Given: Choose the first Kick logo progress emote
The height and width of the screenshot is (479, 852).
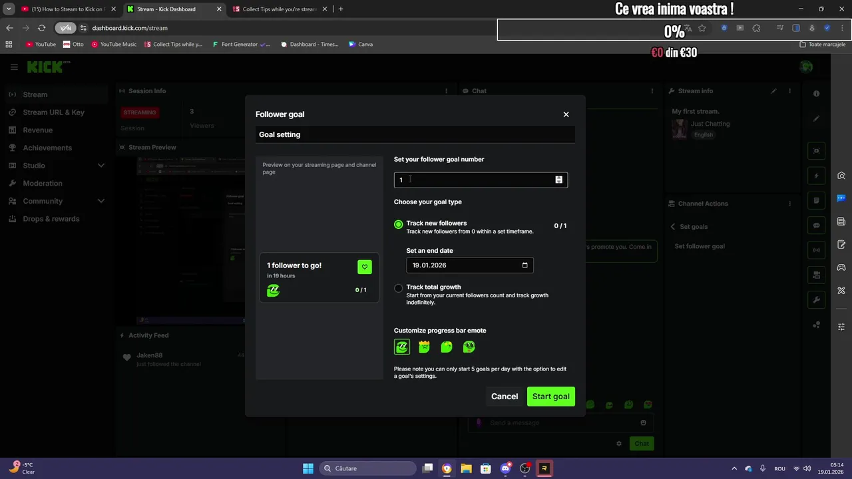Looking at the screenshot, I should 401,347.
